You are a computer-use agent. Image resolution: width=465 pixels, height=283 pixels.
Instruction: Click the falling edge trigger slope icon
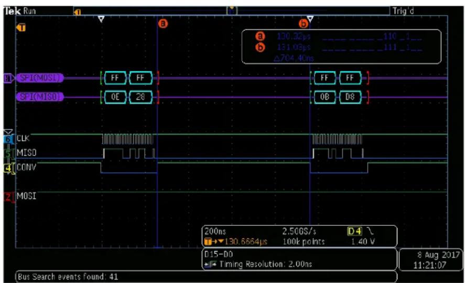370,231
